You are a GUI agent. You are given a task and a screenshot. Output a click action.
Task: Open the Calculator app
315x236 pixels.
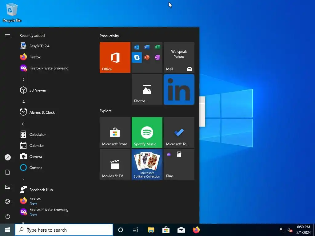[x=54, y=134]
